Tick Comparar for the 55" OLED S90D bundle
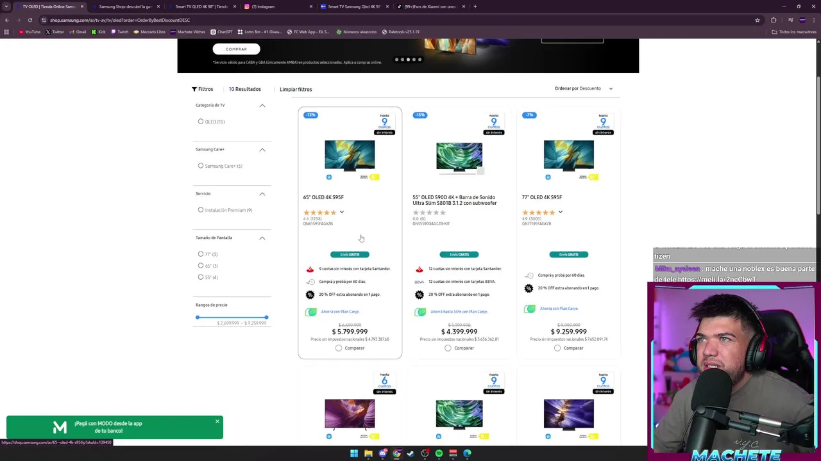The width and height of the screenshot is (821, 461). tap(448, 348)
